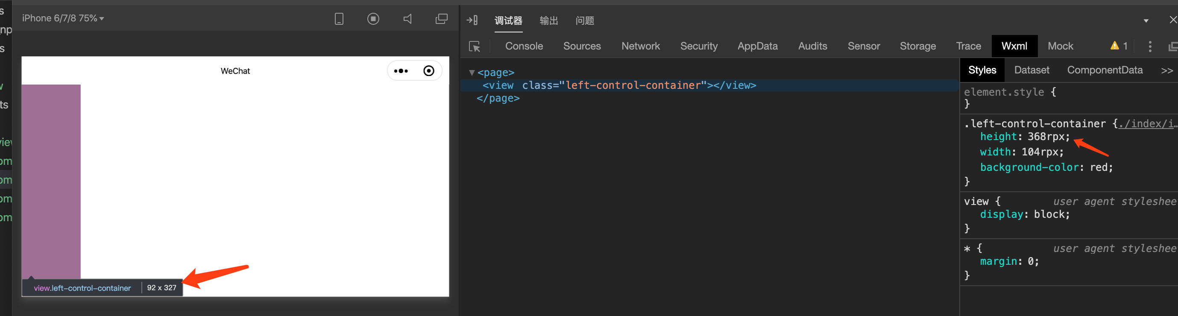Click the stop/record circle icon
This screenshot has height=316, width=1178.
[373, 19]
